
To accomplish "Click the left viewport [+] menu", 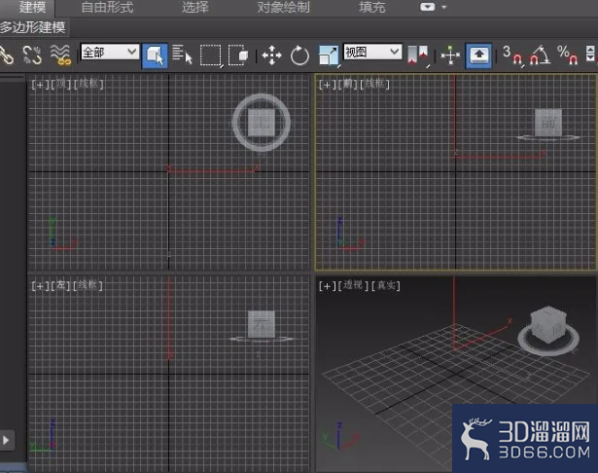I will pos(40,285).
